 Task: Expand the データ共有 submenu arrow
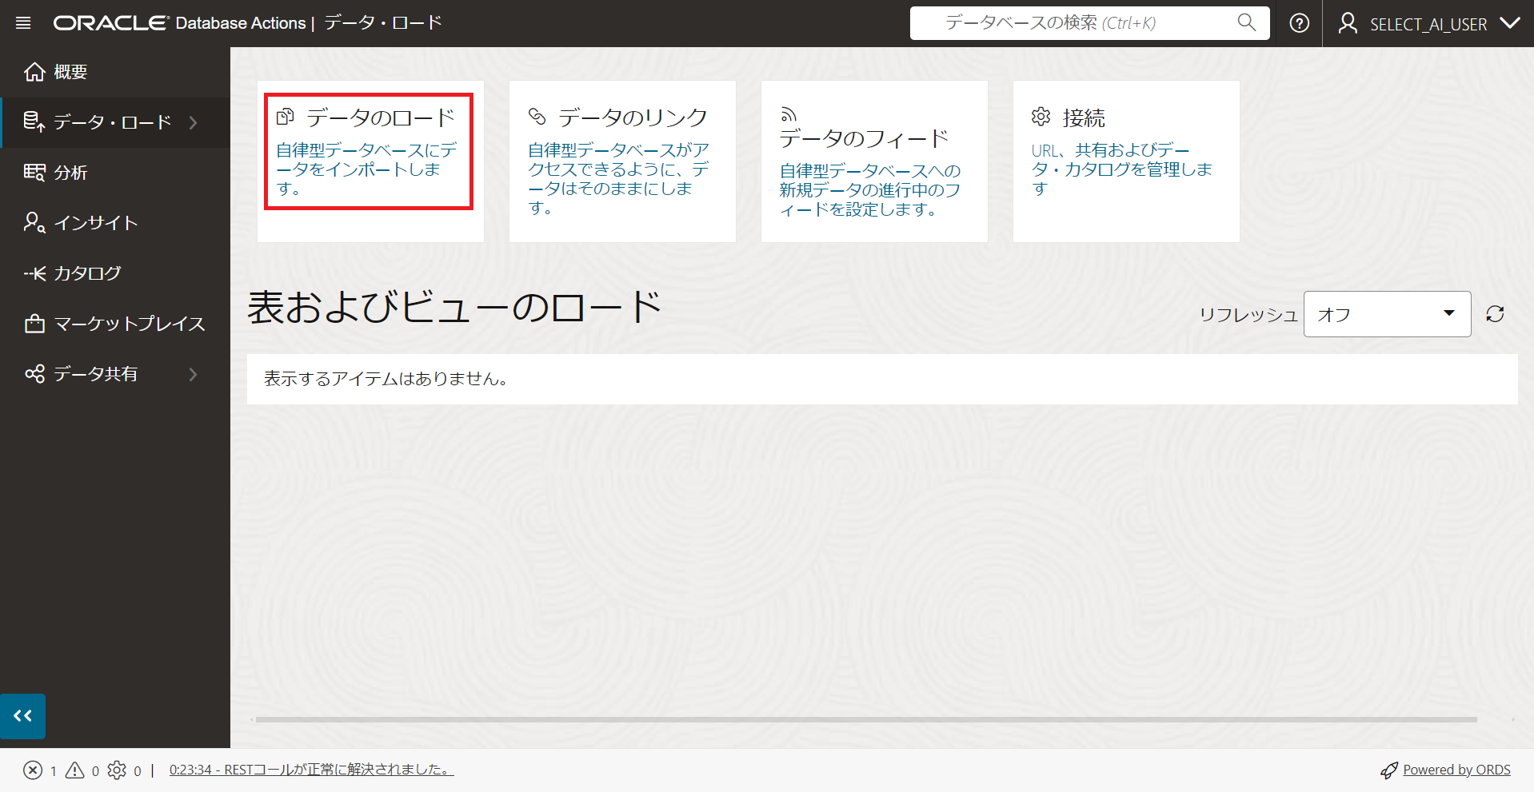tap(193, 374)
